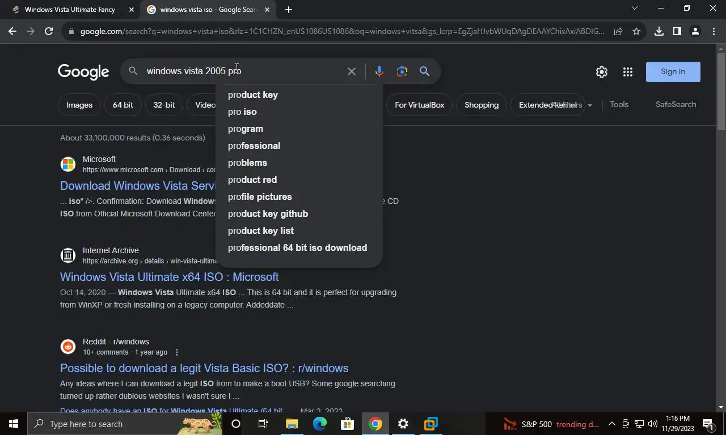Viewport: 726px width, 435px height.
Task: Apply the For VirtualBox filter chip
Action: (420, 105)
